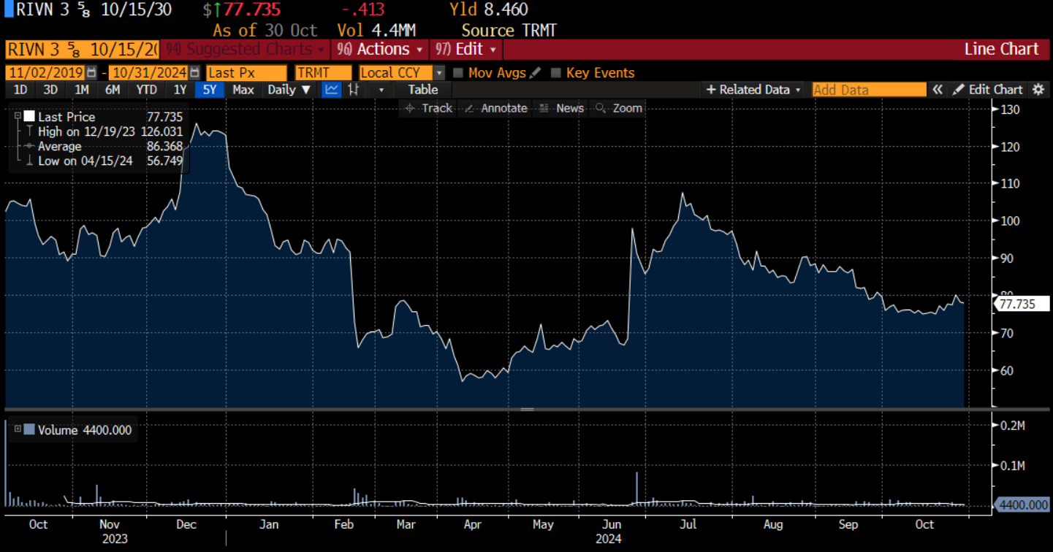Switch to the 1Y time range tab
Viewport: 1053px width, 552px height.
tap(180, 89)
